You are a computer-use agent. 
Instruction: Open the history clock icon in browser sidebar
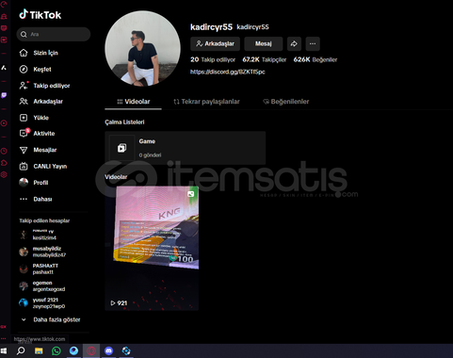click(x=4, y=151)
